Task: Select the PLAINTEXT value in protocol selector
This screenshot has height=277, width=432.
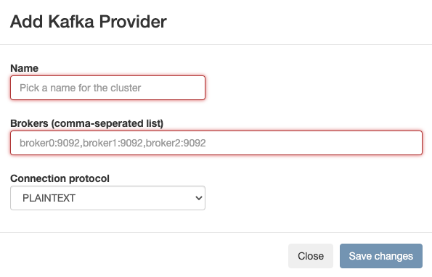Action: [x=49, y=198]
